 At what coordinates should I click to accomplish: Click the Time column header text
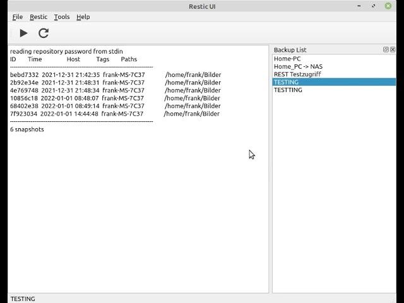click(x=35, y=59)
